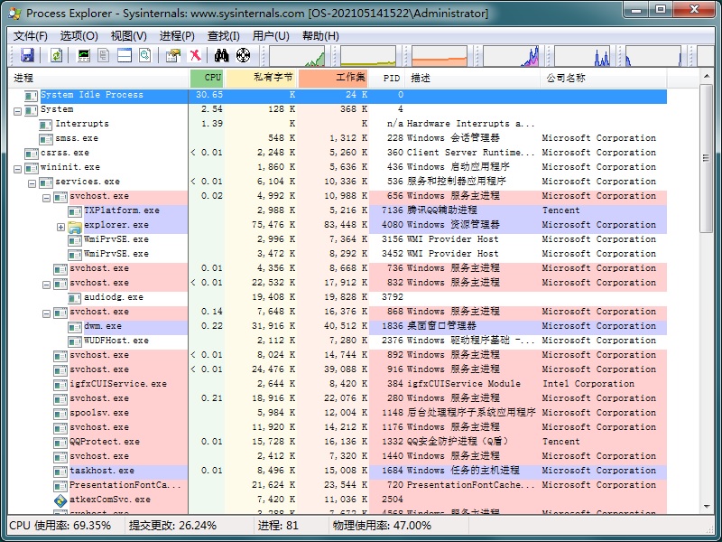Open the 视图(V) menu
The width and height of the screenshot is (722, 542).
128,36
